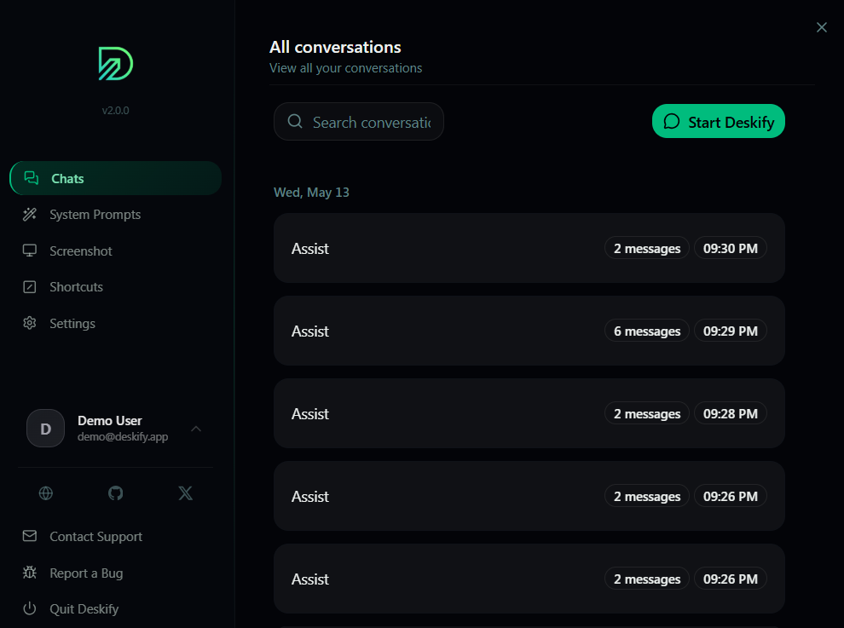Click the Wed, May 13 date heading
The image size is (844, 628).
tap(312, 193)
